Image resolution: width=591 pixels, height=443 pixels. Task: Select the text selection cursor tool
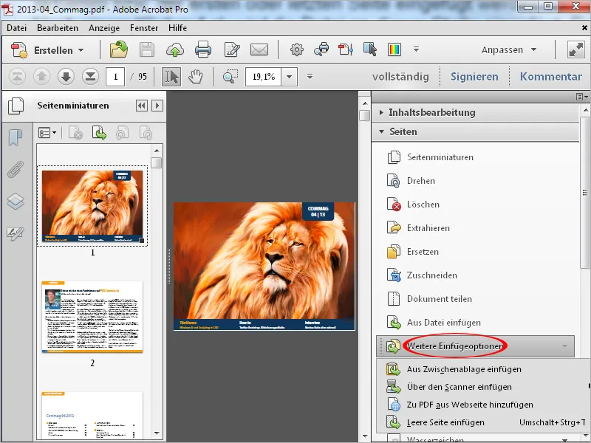tap(171, 77)
